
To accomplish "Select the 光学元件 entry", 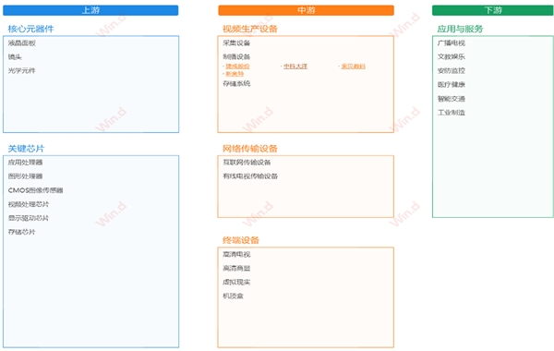I will 22,71.
